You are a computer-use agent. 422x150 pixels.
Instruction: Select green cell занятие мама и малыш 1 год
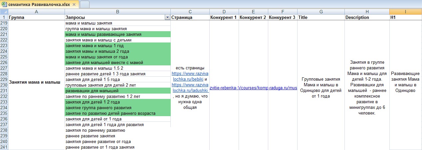pos(117,46)
